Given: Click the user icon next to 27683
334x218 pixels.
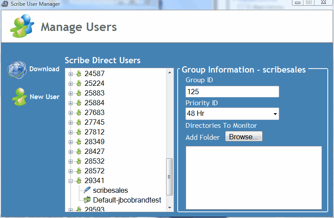Looking at the screenshot, I should 79,112.
